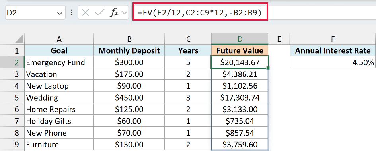Open the Insert Function fx button
The width and height of the screenshot is (376, 151).
click(114, 13)
